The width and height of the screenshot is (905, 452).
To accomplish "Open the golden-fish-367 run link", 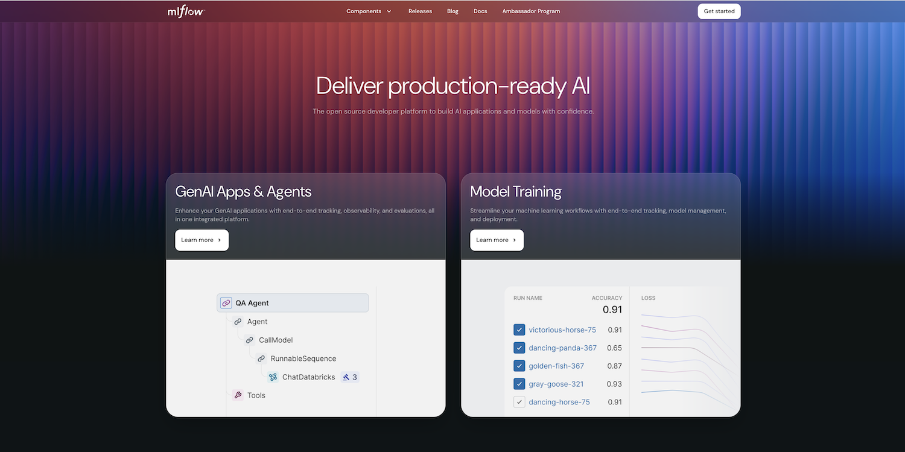I will 556,366.
